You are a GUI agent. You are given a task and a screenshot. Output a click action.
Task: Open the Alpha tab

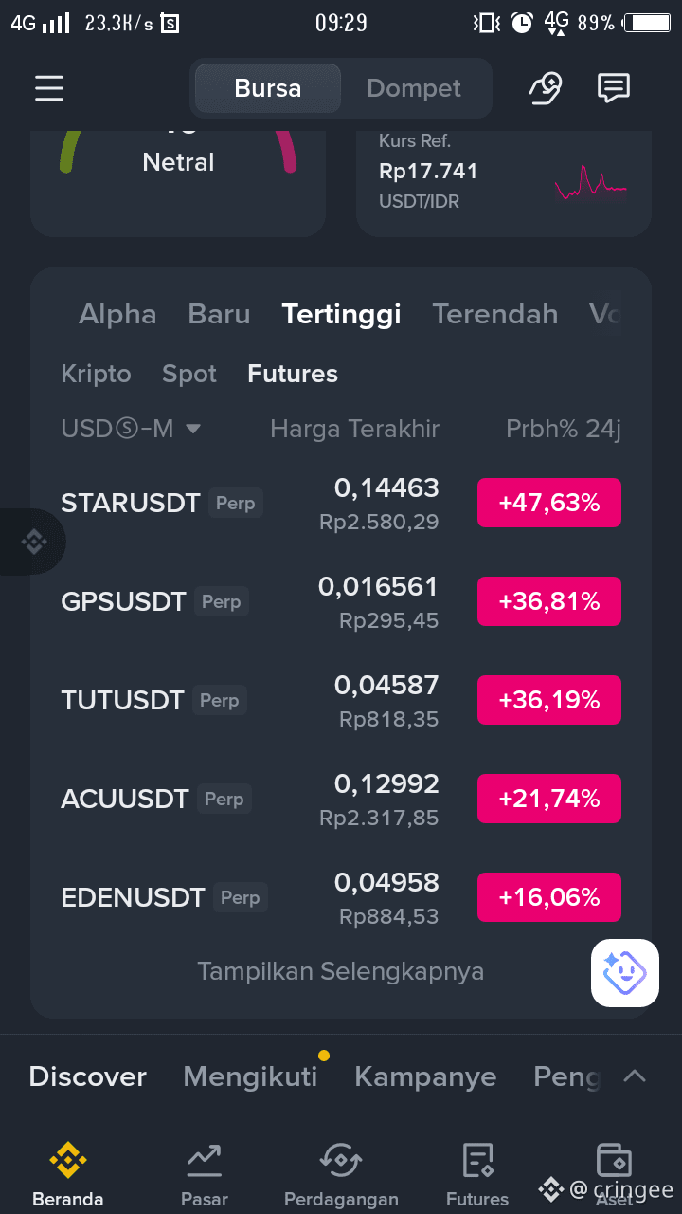(x=117, y=314)
